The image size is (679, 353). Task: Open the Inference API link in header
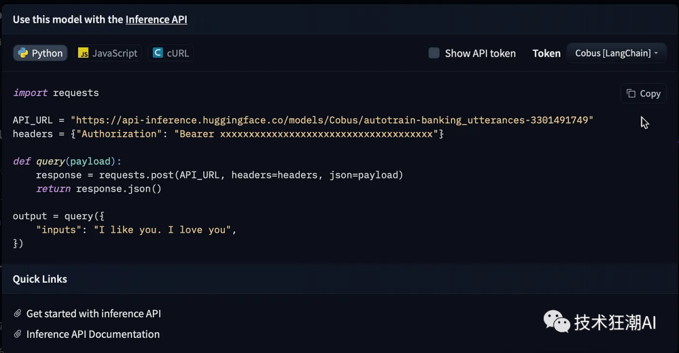pos(157,19)
